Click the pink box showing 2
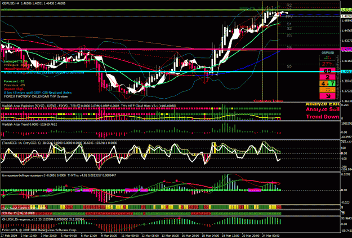Viewport: 352px width, 238px height. (328, 77)
